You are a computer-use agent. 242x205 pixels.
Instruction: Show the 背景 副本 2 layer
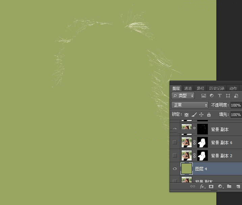tap(175, 155)
